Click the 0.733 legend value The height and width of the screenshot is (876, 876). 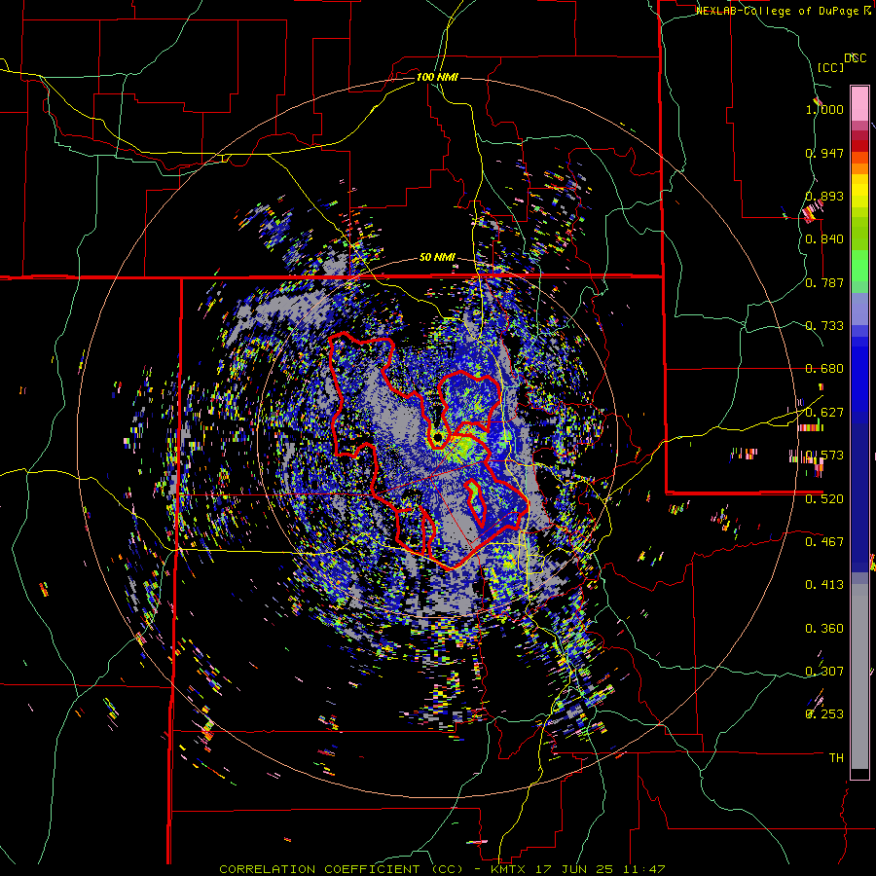coord(824,326)
